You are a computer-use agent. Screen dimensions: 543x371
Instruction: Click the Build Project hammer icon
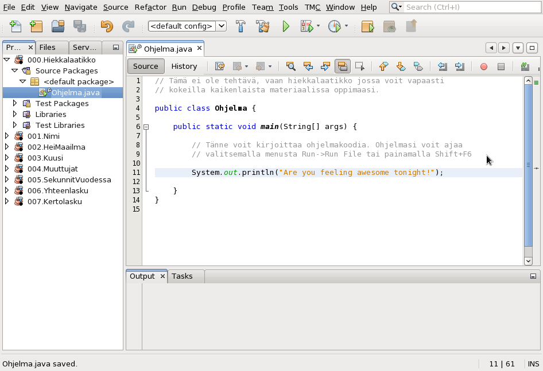tap(241, 26)
